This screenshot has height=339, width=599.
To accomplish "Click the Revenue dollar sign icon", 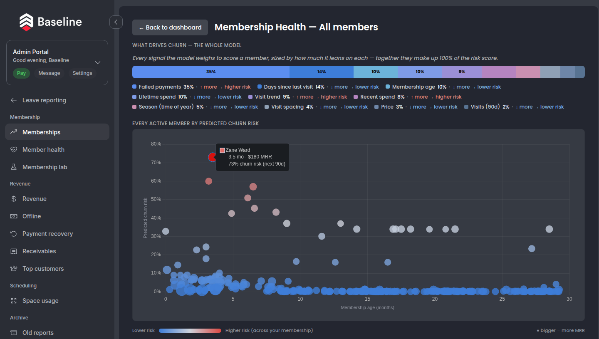I will (x=14, y=199).
